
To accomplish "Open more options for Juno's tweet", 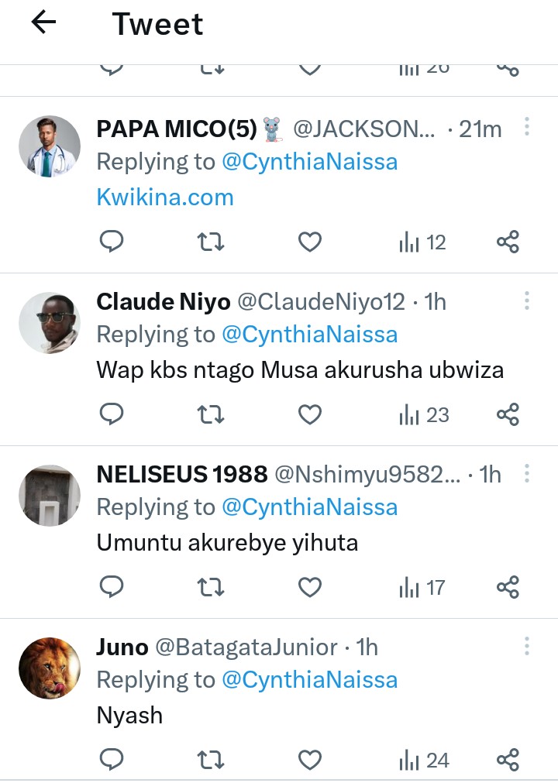I will pyautogui.click(x=526, y=646).
